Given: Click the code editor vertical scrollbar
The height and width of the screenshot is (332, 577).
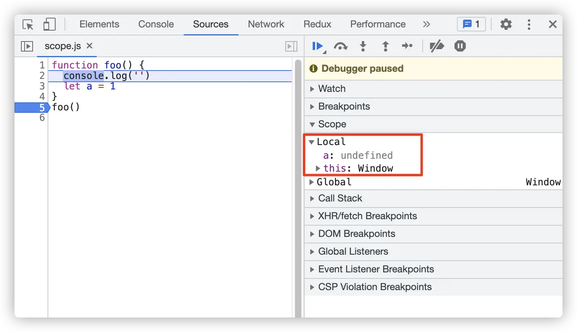Looking at the screenshot, I should tap(298, 185).
